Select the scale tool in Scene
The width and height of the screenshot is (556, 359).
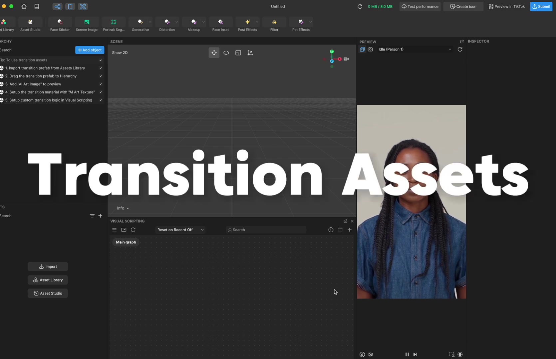[238, 53]
